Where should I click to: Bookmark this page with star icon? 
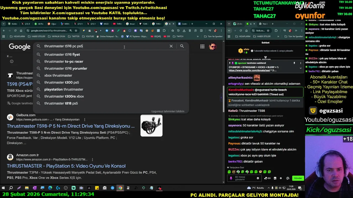click(x=76, y=31)
